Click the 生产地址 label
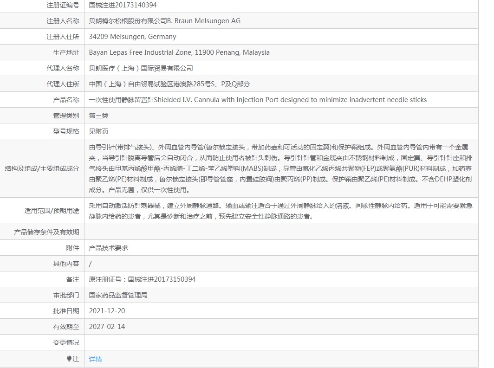 pos(66,52)
